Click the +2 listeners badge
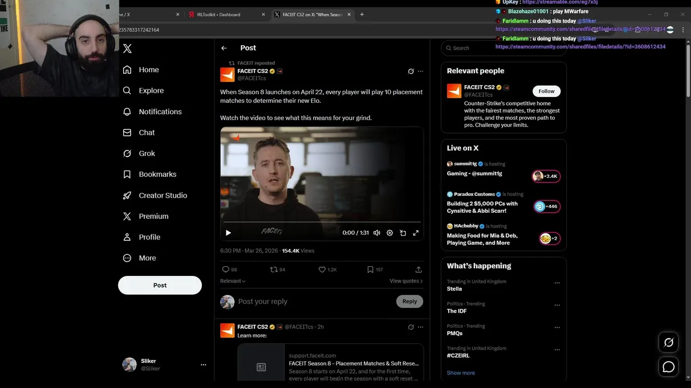The image size is (691, 388). click(550, 238)
